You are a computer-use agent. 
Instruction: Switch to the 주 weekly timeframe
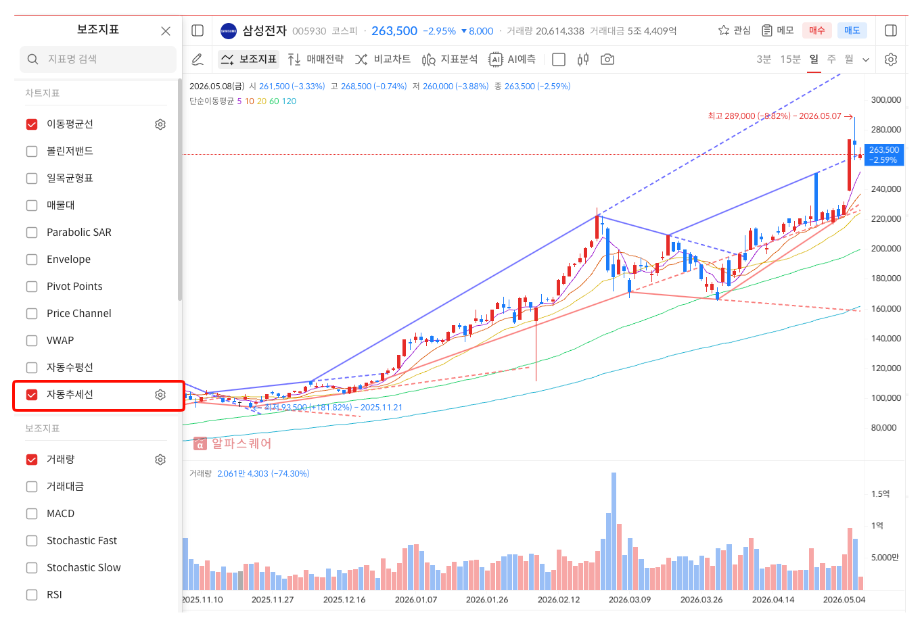831,59
